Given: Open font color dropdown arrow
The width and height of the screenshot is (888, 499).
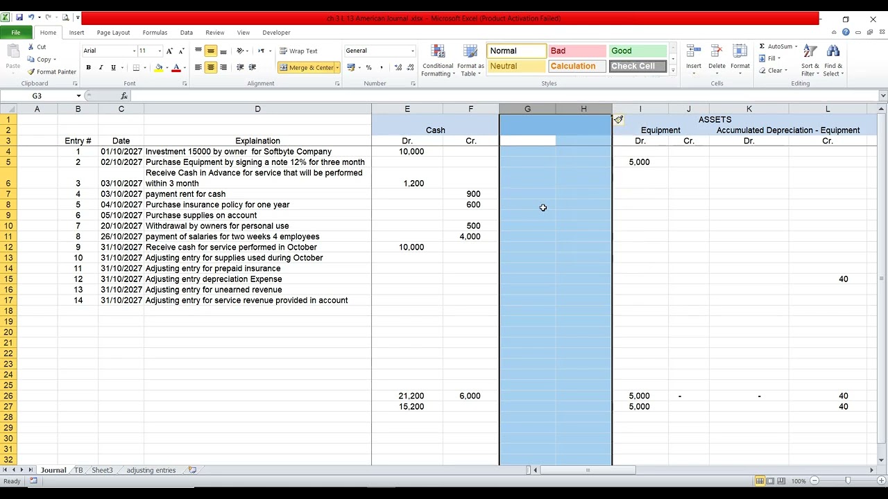Looking at the screenshot, I should tap(185, 67).
